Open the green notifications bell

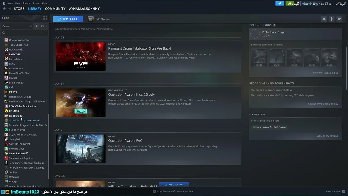tap(290, 4)
